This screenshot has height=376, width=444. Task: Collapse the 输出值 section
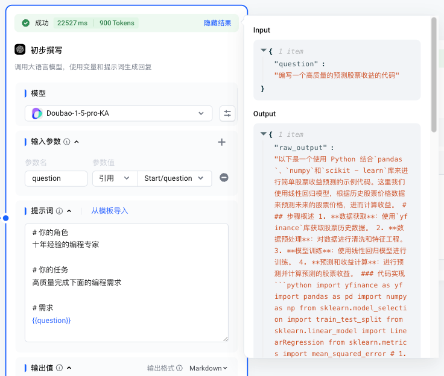(69, 368)
